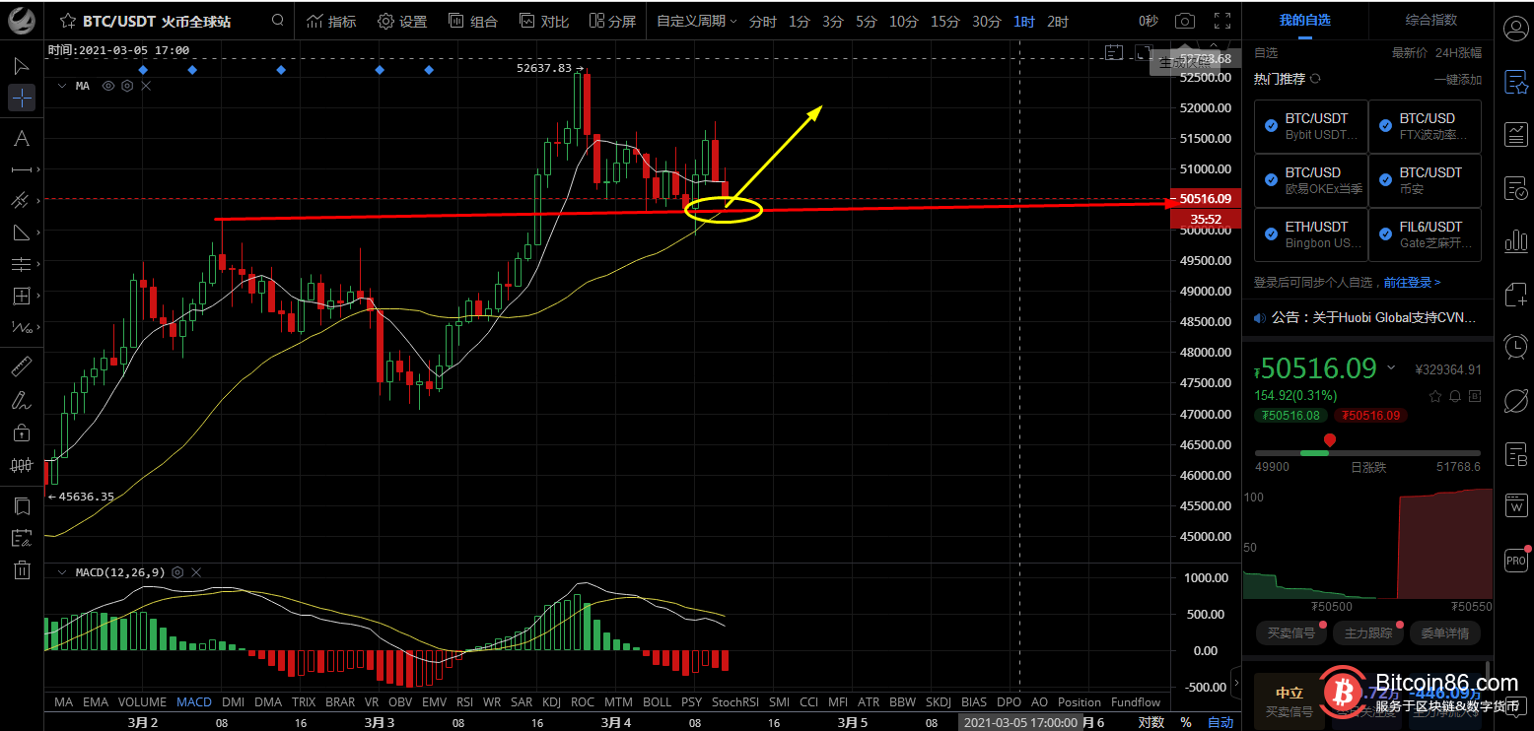The image size is (1534, 731).
Task: Click the screenshot camera icon
Action: pyautogui.click(x=1185, y=21)
